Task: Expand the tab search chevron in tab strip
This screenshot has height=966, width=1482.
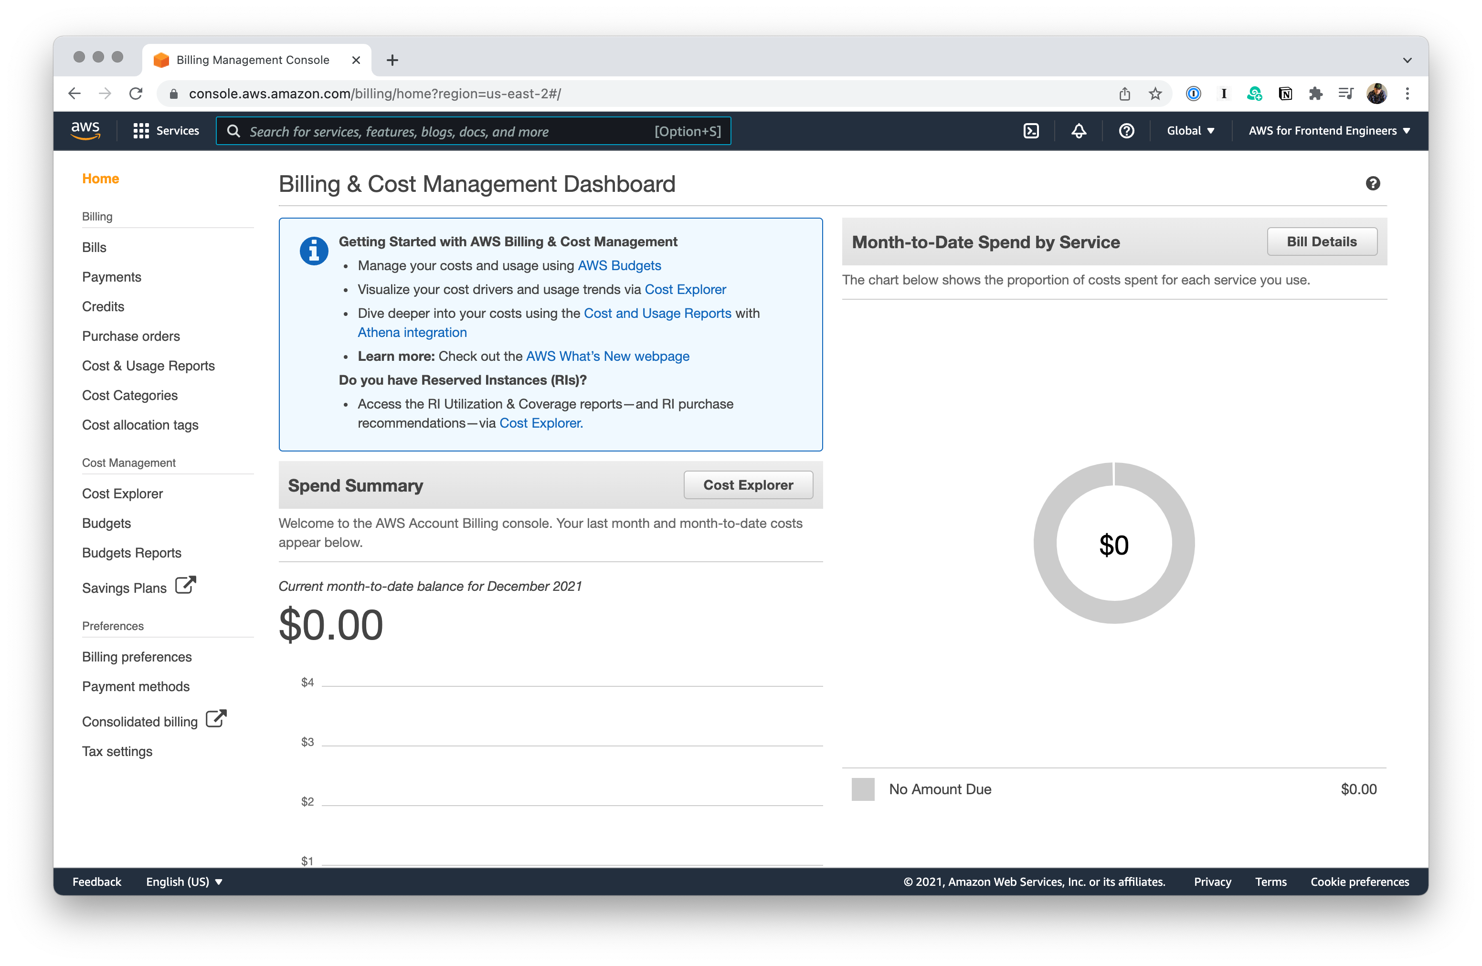Action: (1407, 60)
